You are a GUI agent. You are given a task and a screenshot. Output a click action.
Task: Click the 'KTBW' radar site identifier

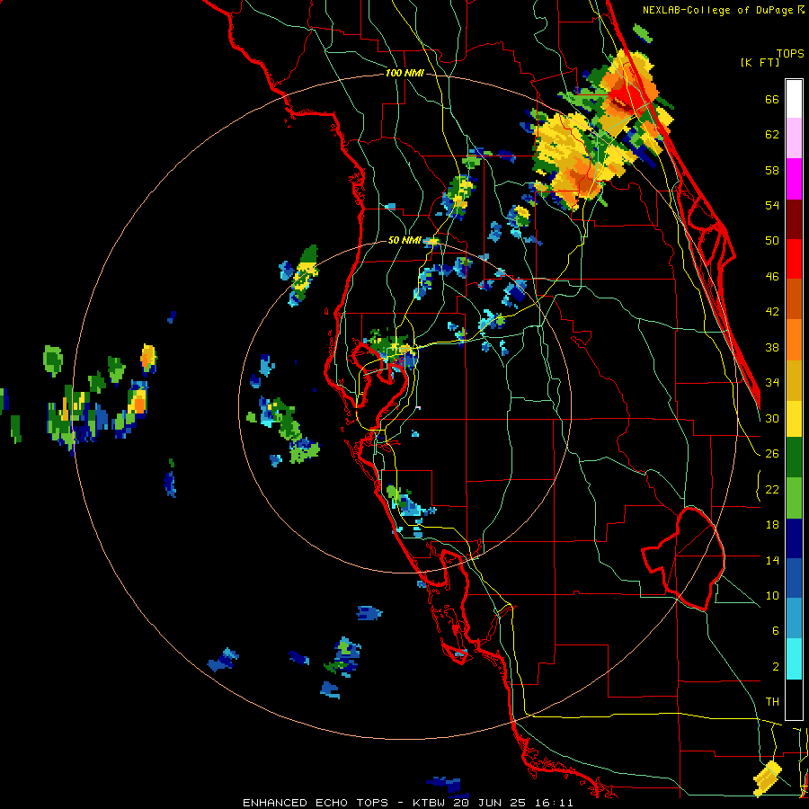[x=428, y=803]
